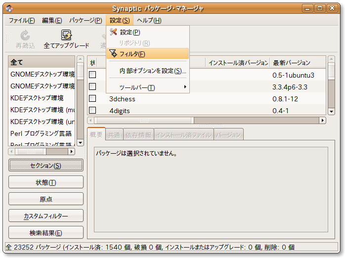Image resolution: width=345 pixels, height=258 pixels.
Task: Expand the ツールバー(T) submenu arrow
Action: (185, 87)
